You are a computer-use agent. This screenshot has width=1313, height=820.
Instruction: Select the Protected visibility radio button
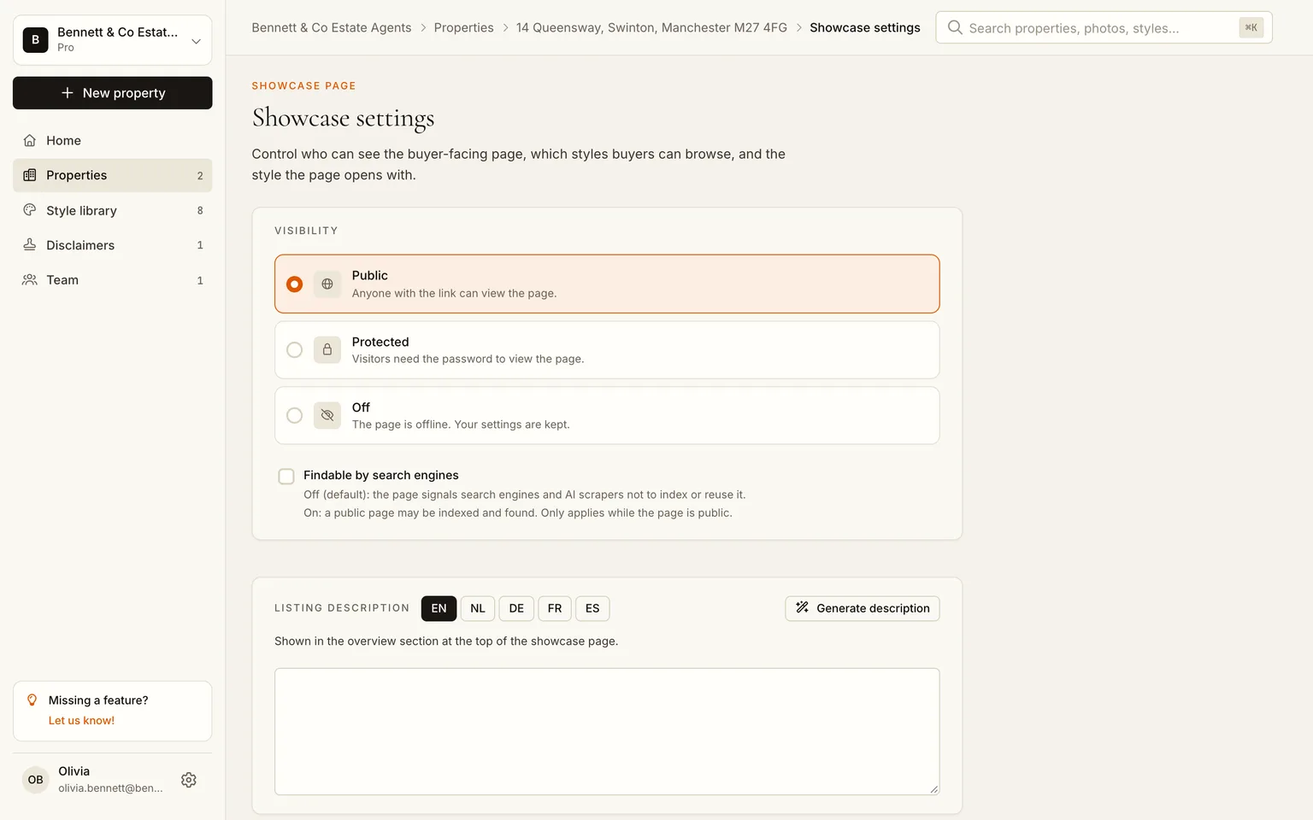tap(294, 350)
